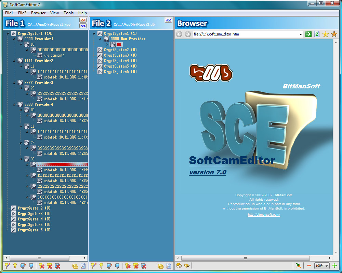Click the plain monitor icon in File 1 toolbar

(x=31, y=266)
